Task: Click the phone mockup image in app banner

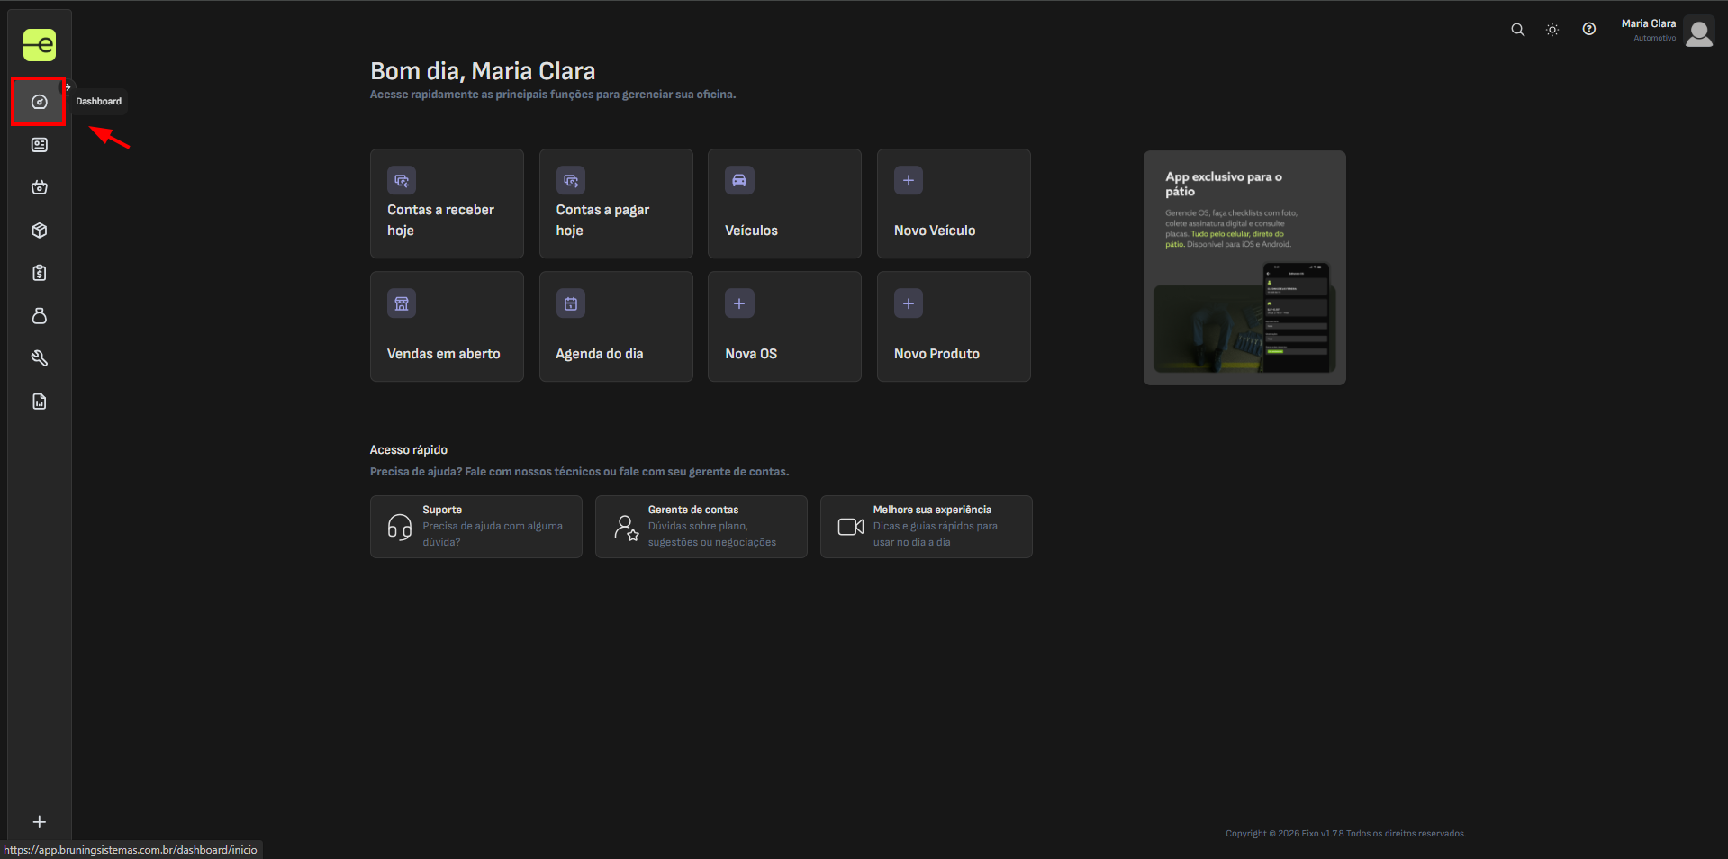Action: [x=1296, y=317]
